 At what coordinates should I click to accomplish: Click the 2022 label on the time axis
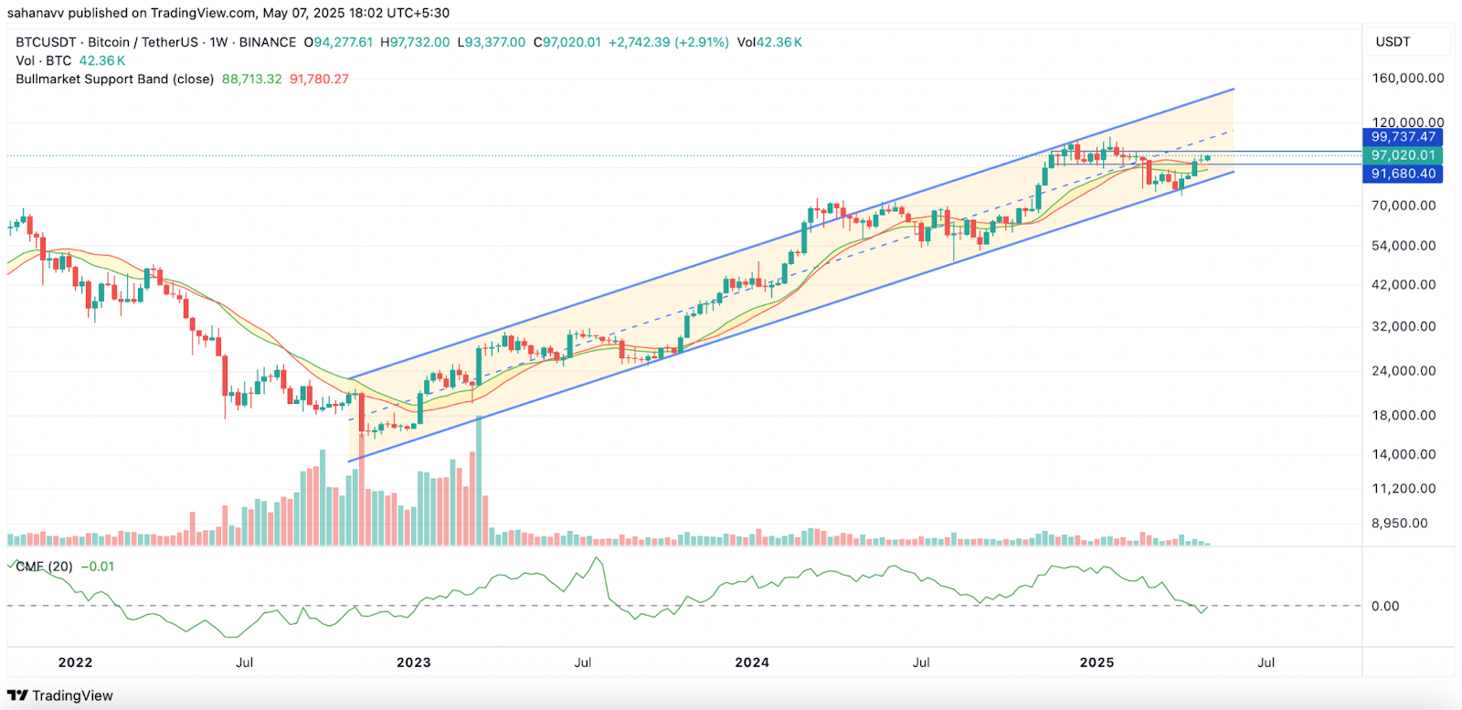75,662
